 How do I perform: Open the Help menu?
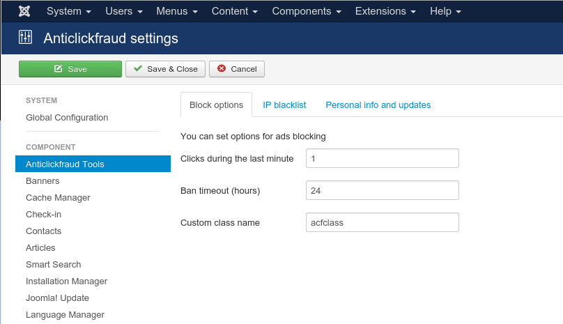pyautogui.click(x=445, y=11)
